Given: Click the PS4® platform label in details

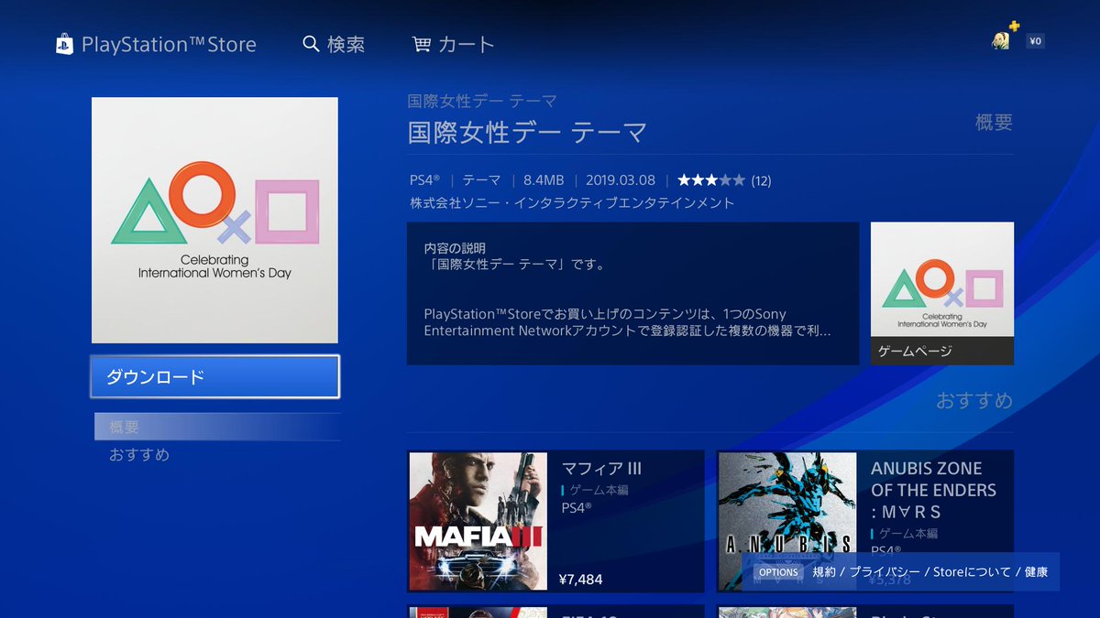Looking at the screenshot, I should point(424,180).
